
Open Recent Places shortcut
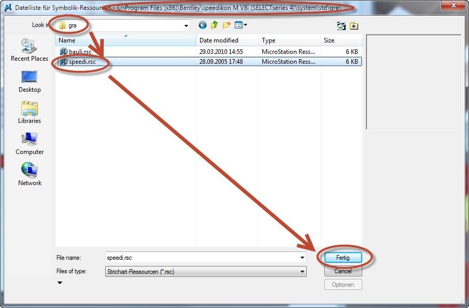pyautogui.click(x=30, y=50)
